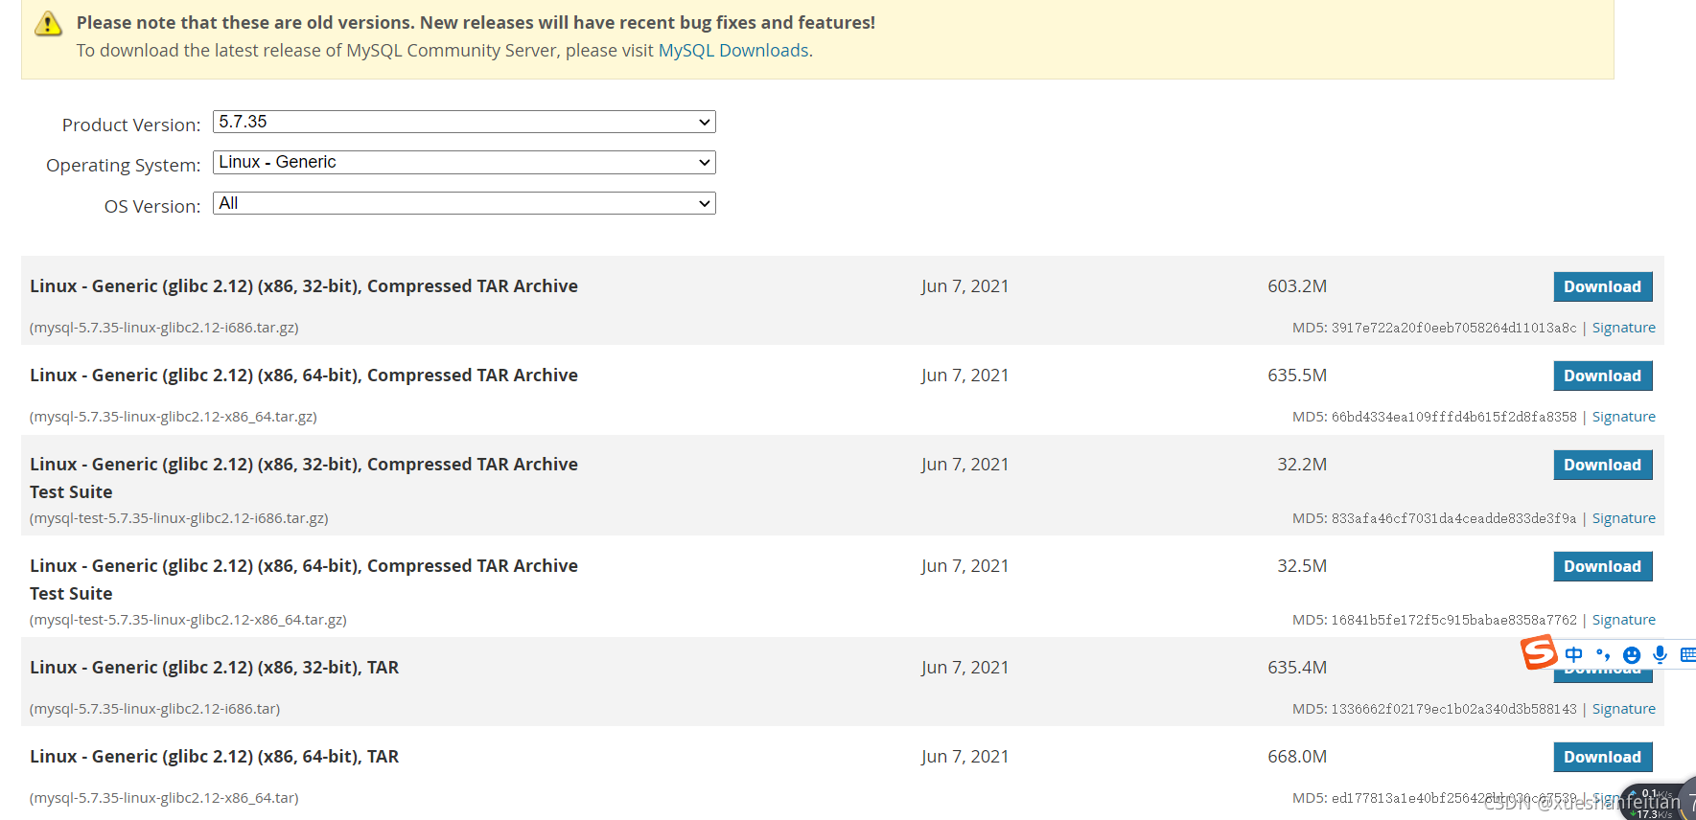Click the OS Version label
The height and width of the screenshot is (820, 1696).
[152, 206]
